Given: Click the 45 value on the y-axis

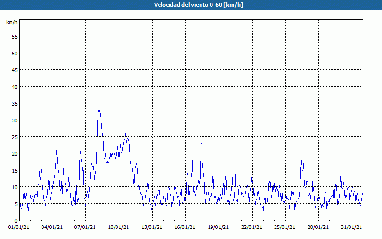Looking at the screenshot, I should 15,70.
